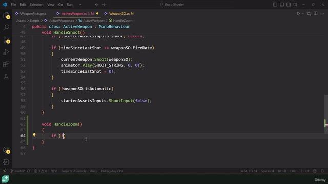Change line ending via CRLF
The image size is (328, 184).
(x=293, y=171)
